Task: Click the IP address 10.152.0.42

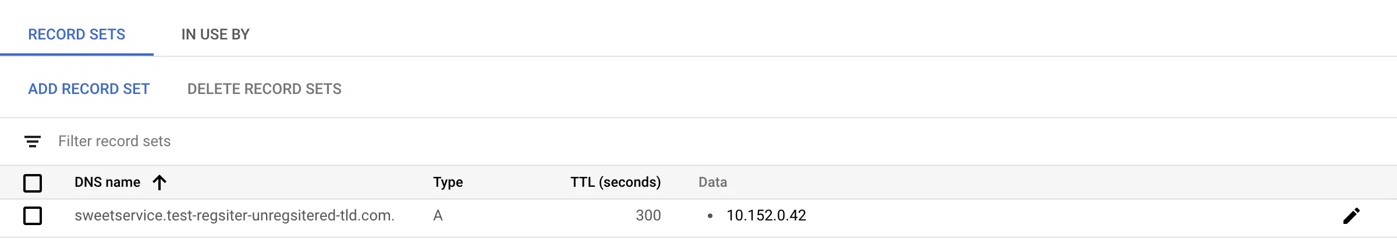Action: point(766,216)
